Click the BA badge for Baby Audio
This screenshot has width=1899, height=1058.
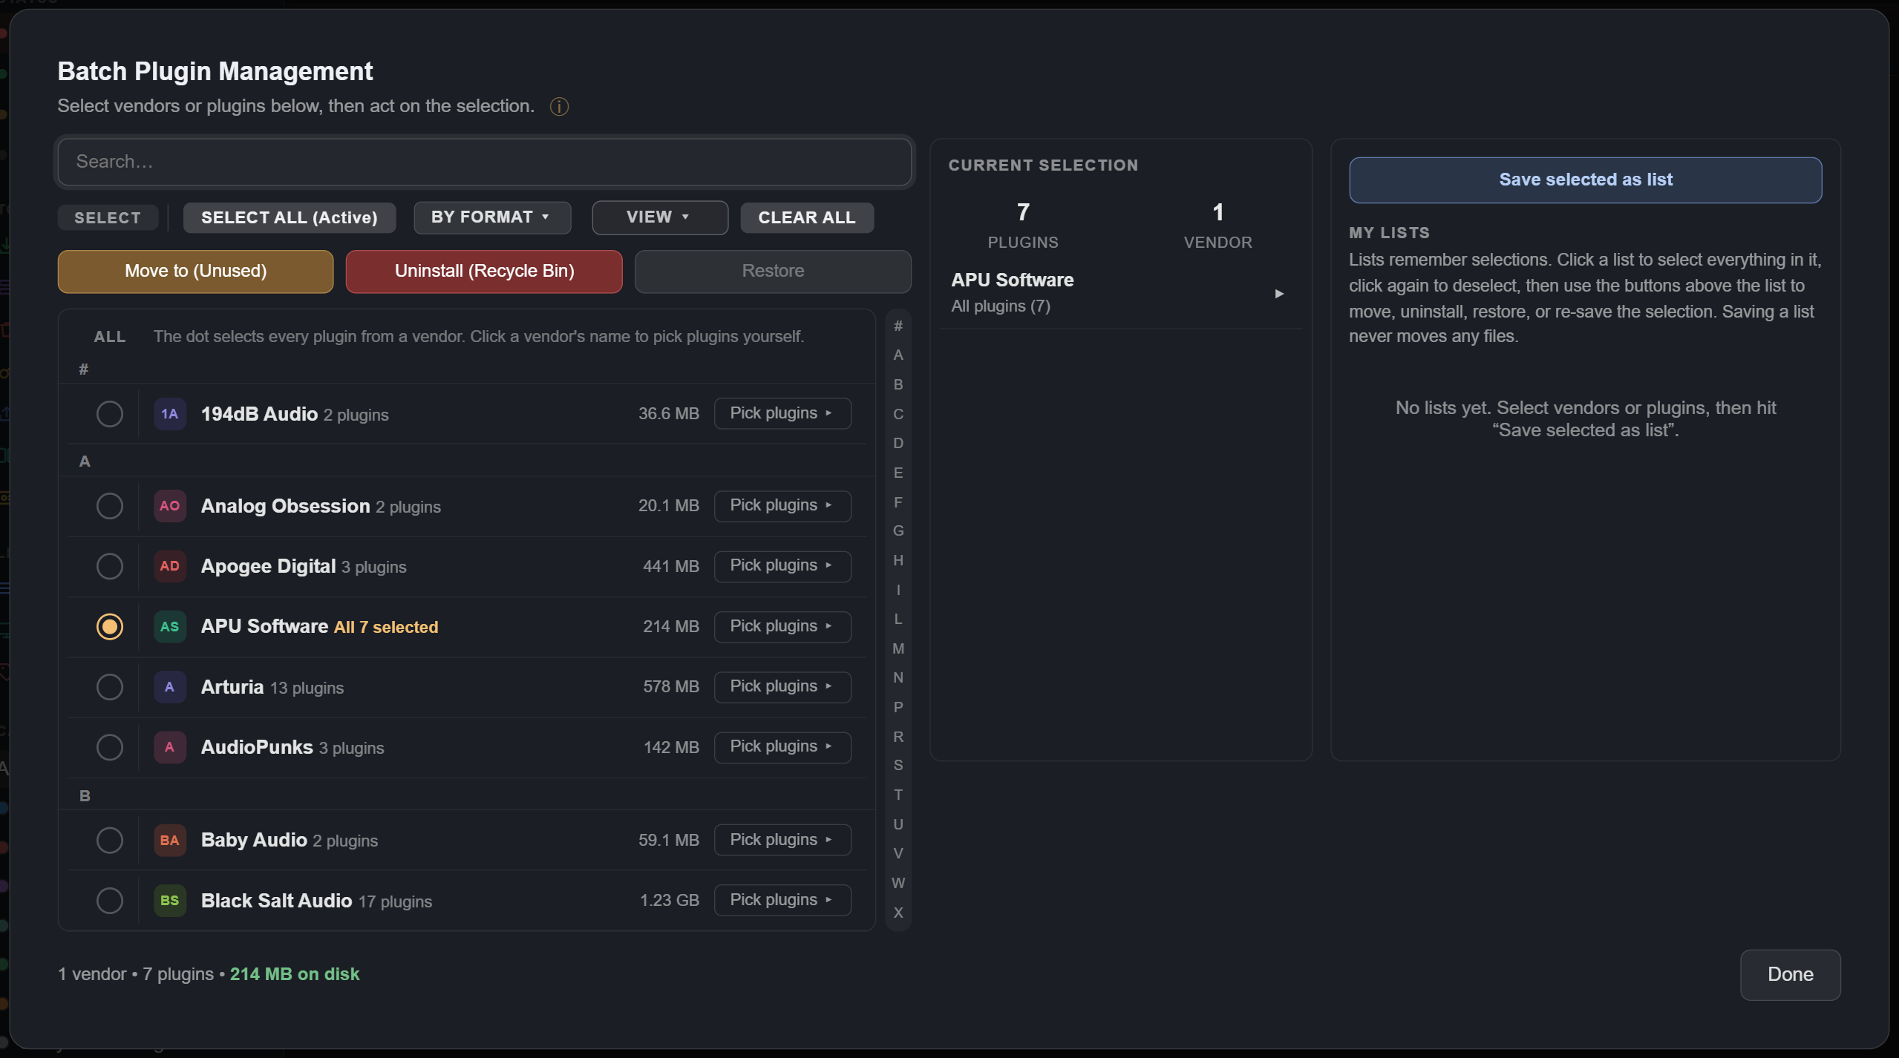(x=169, y=841)
